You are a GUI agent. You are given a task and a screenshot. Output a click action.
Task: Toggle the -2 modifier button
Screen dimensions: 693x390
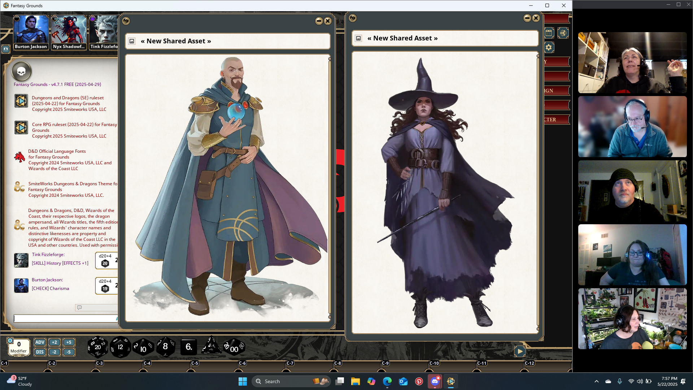click(x=54, y=352)
